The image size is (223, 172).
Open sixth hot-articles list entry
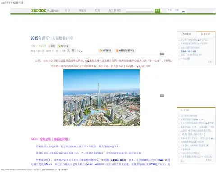click(x=193, y=134)
